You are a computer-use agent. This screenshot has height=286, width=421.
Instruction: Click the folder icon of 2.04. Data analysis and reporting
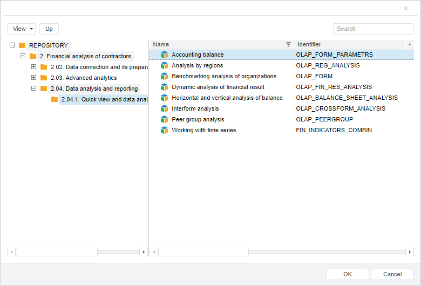44,88
